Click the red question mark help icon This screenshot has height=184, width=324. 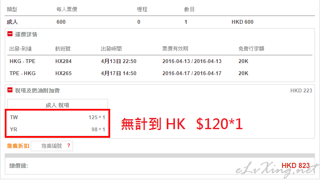[x=69, y=146]
